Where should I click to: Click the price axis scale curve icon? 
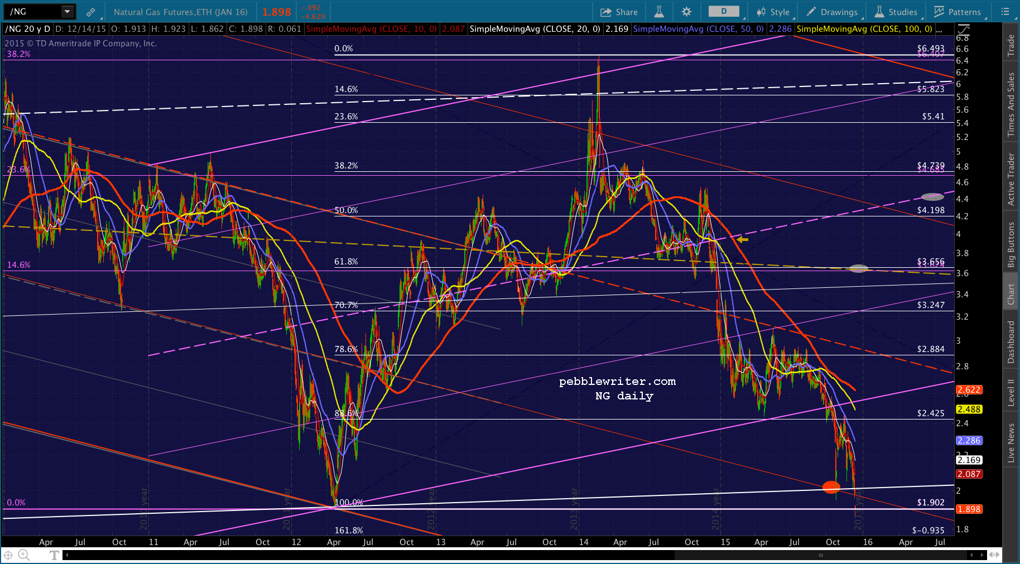coord(964,30)
